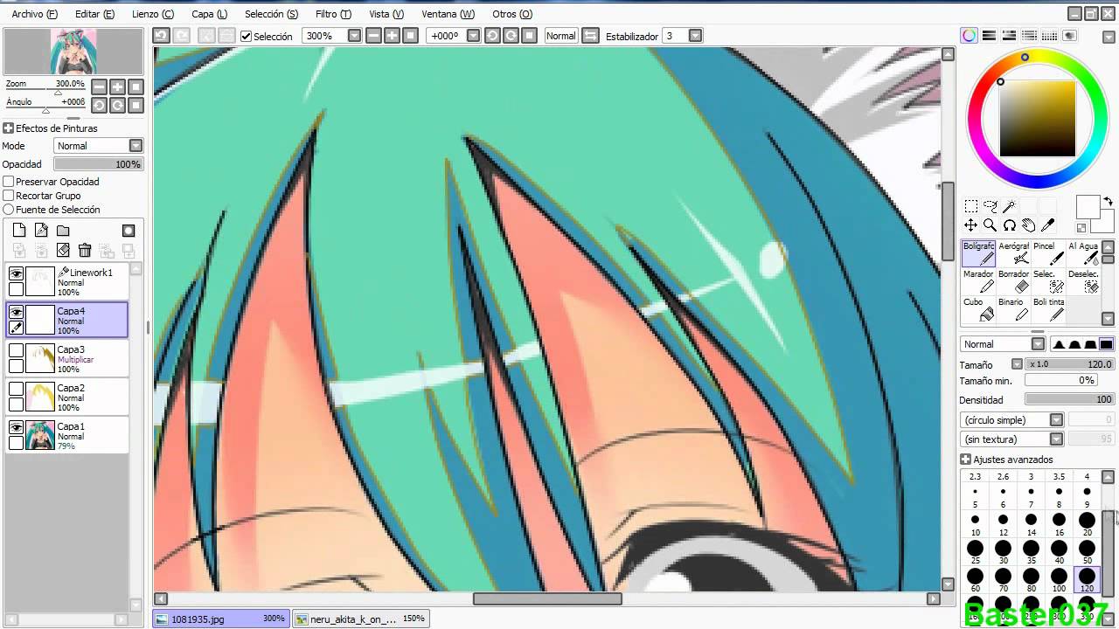
Task: Activate the hand pan tool
Action: pos(1029,225)
